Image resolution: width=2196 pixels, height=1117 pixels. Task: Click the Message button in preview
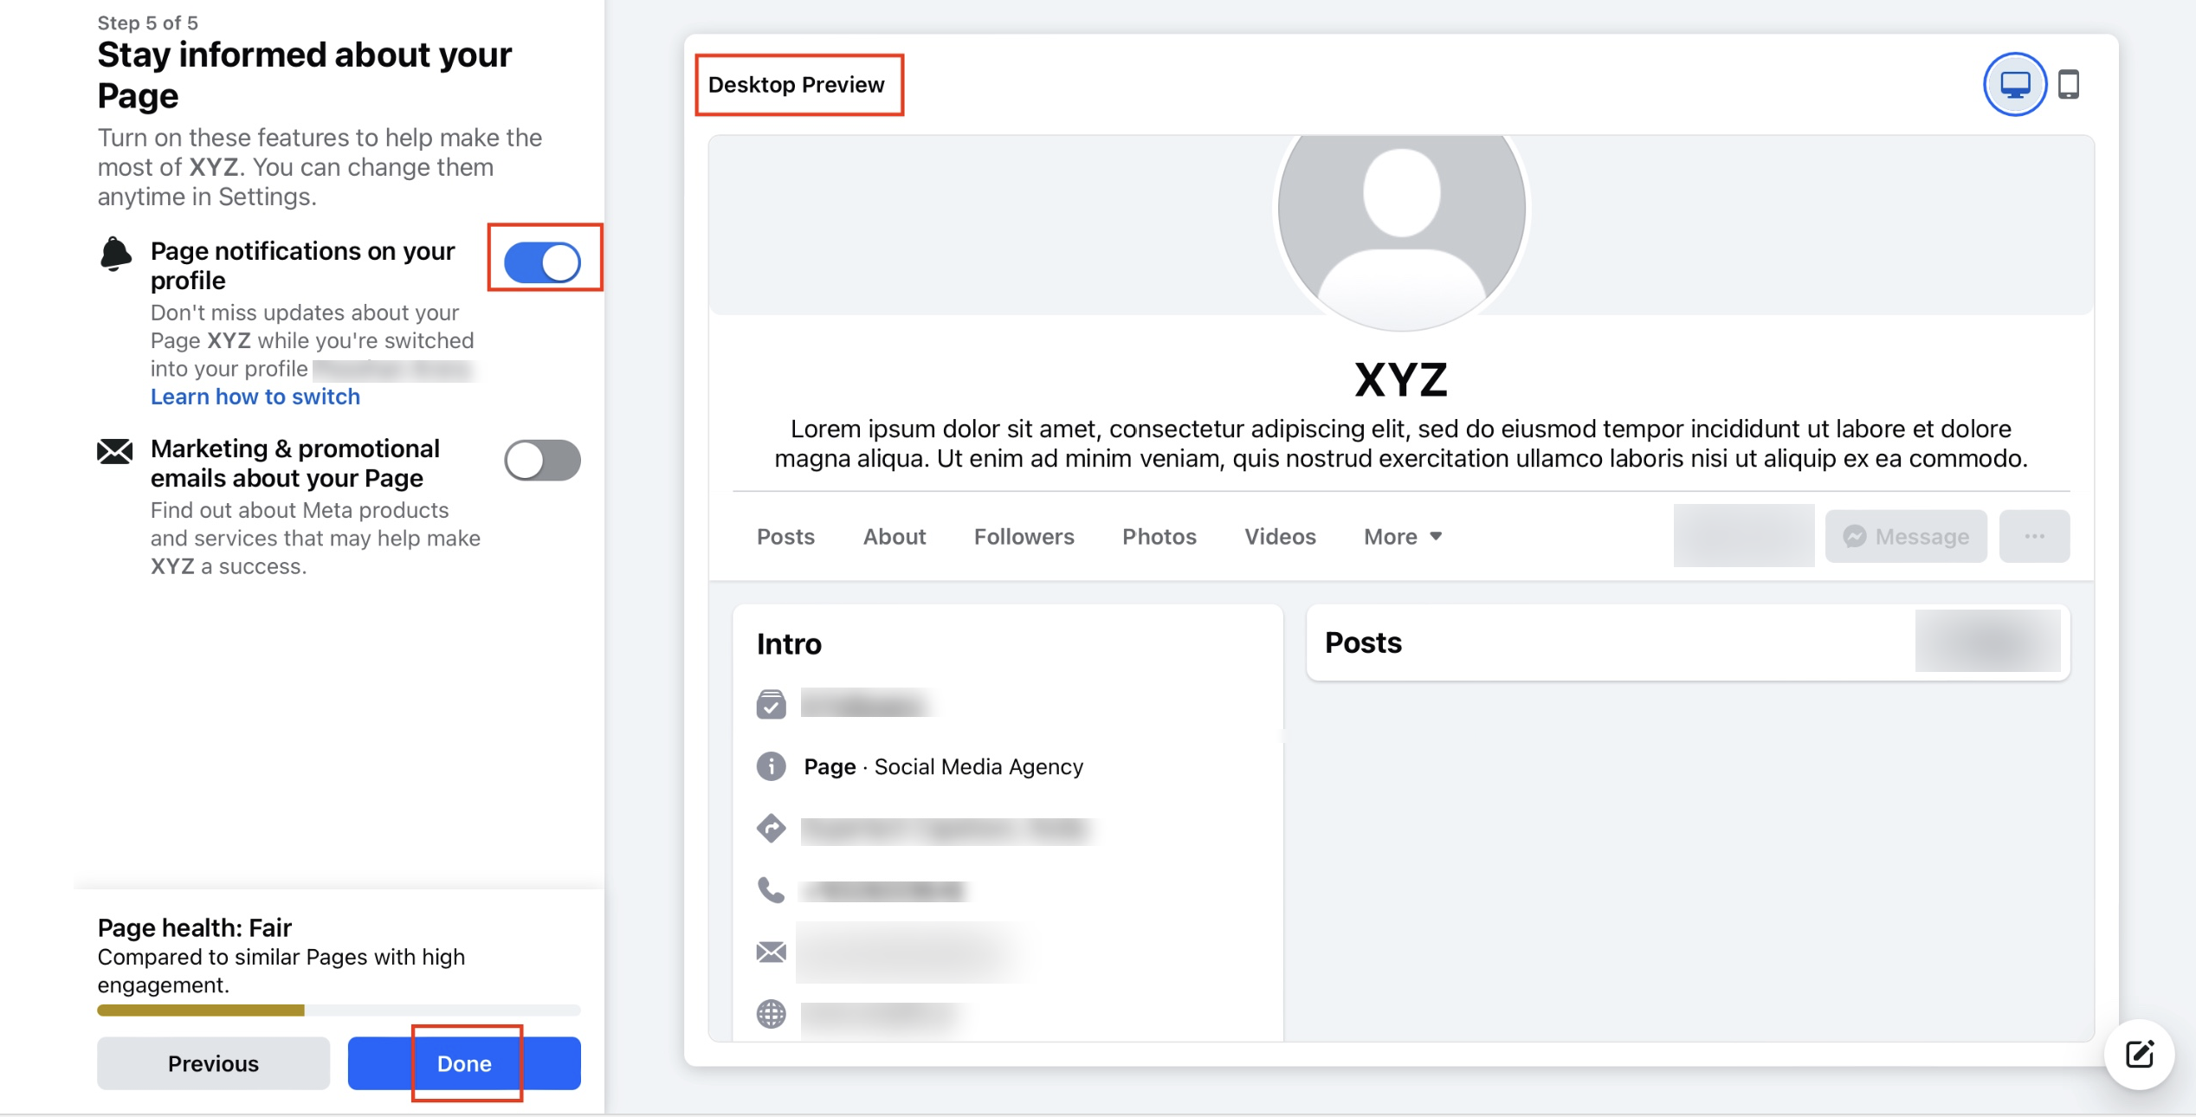pos(1905,536)
